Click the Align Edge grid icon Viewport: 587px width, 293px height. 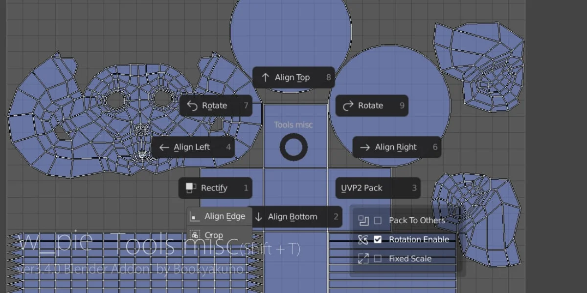tap(194, 216)
